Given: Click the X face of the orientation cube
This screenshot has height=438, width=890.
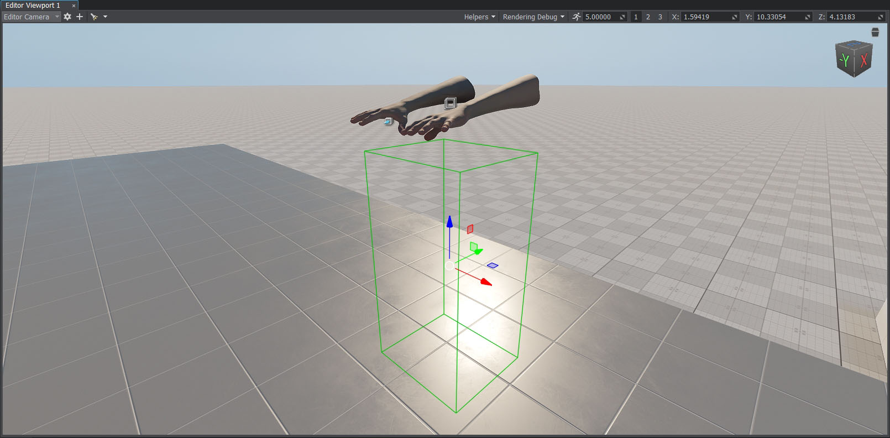Looking at the screenshot, I should coord(863,60).
